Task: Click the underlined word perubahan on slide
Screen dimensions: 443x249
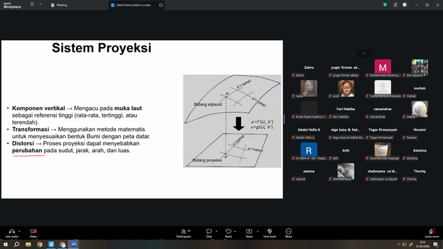Action: pyautogui.click(x=27, y=151)
